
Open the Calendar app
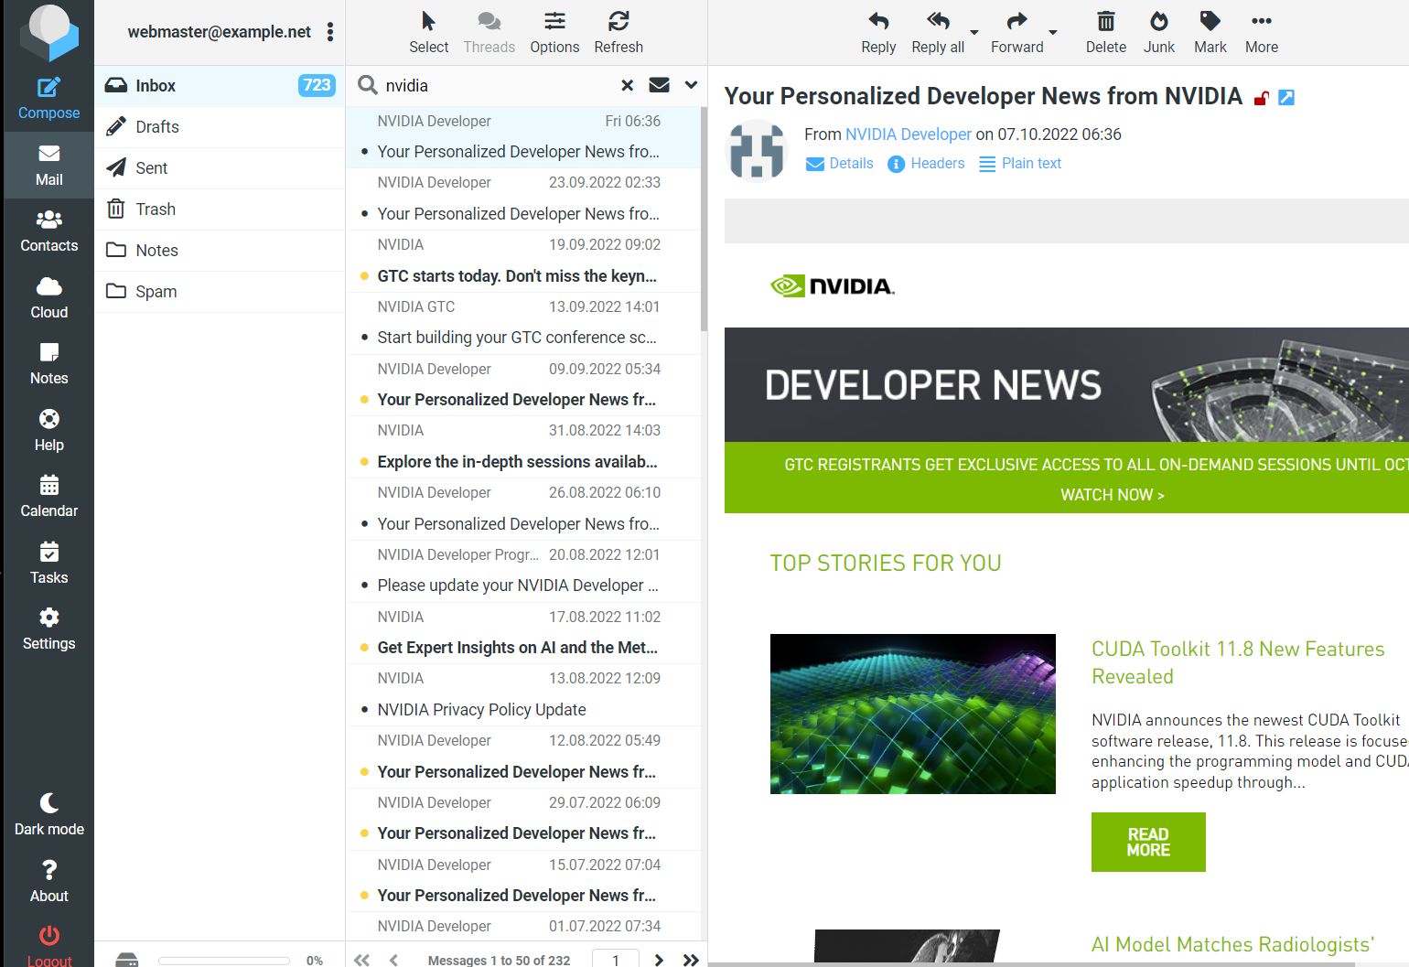[x=48, y=497]
